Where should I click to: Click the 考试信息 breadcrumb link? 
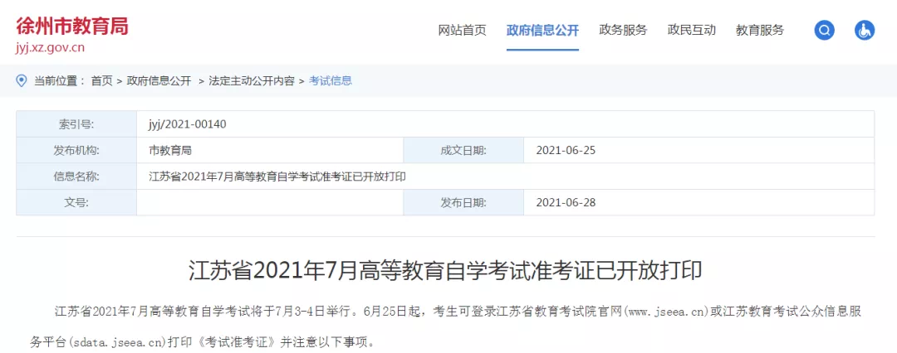coord(331,81)
